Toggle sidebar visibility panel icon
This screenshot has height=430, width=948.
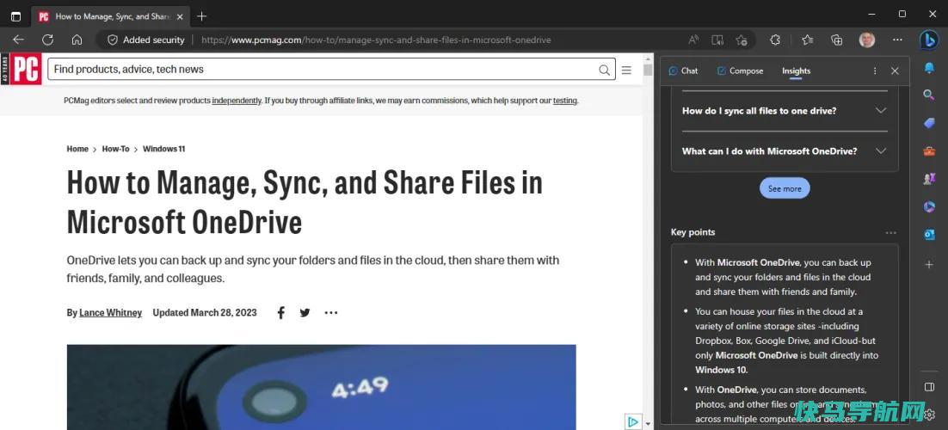[929, 387]
